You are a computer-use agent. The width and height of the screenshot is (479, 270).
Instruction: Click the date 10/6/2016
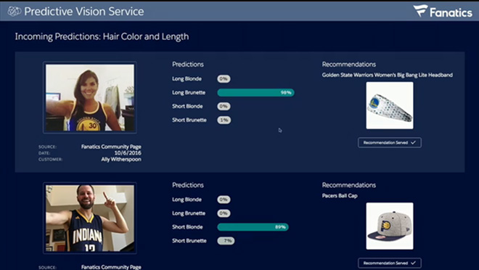128,153
